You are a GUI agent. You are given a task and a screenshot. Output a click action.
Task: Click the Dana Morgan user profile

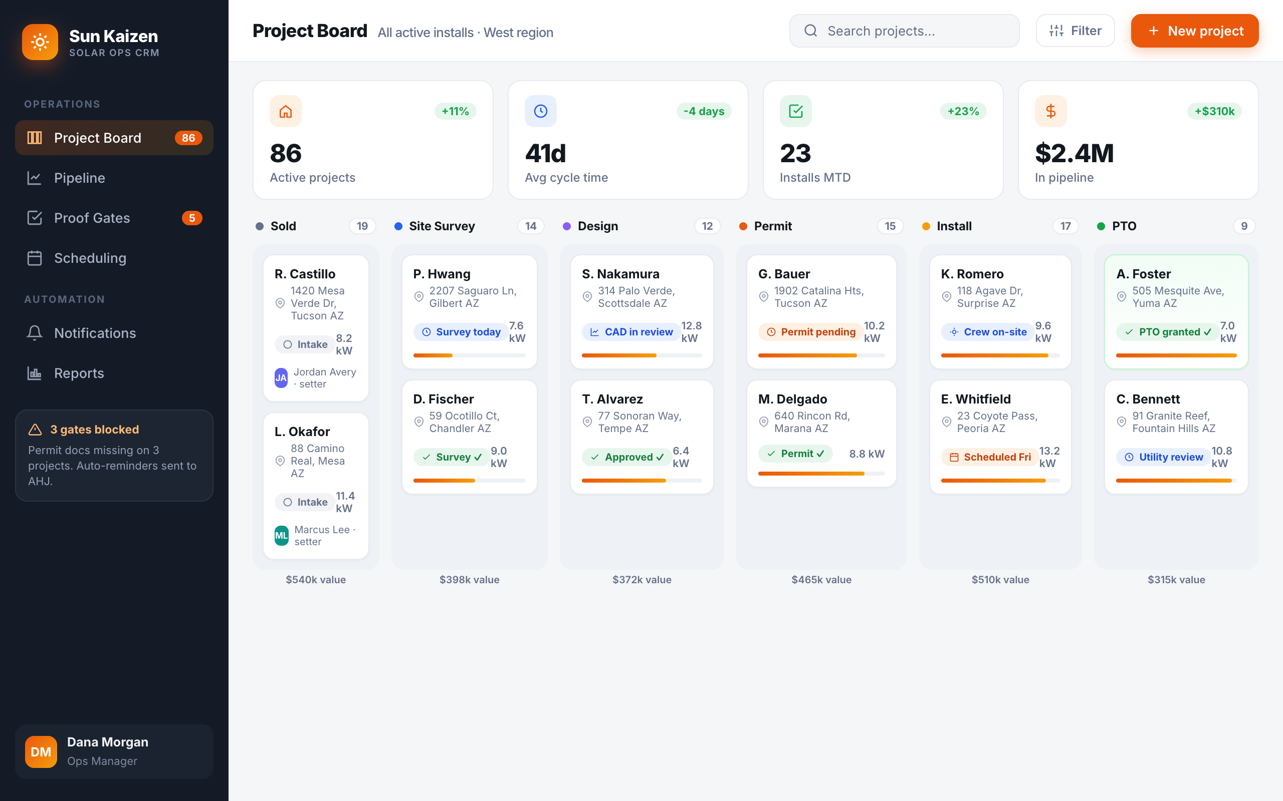click(x=114, y=751)
